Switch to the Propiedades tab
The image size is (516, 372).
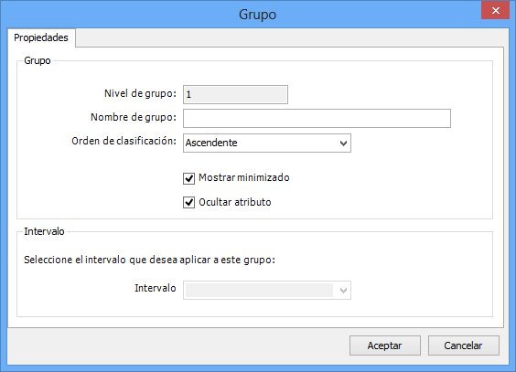pyautogui.click(x=41, y=37)
